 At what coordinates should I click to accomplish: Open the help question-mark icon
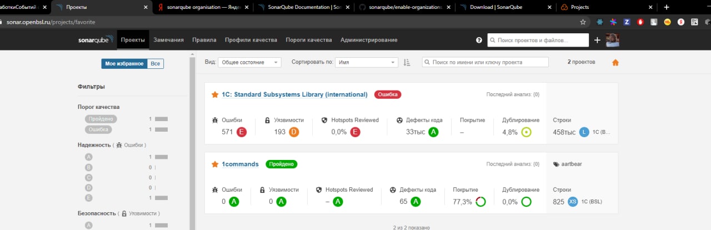pos(479,40)
